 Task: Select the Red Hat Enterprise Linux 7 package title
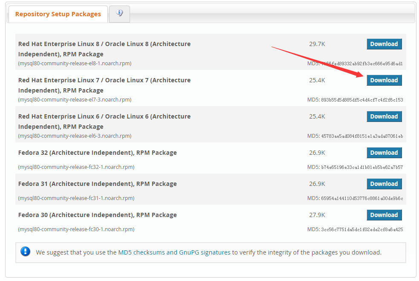pos(104,85)
